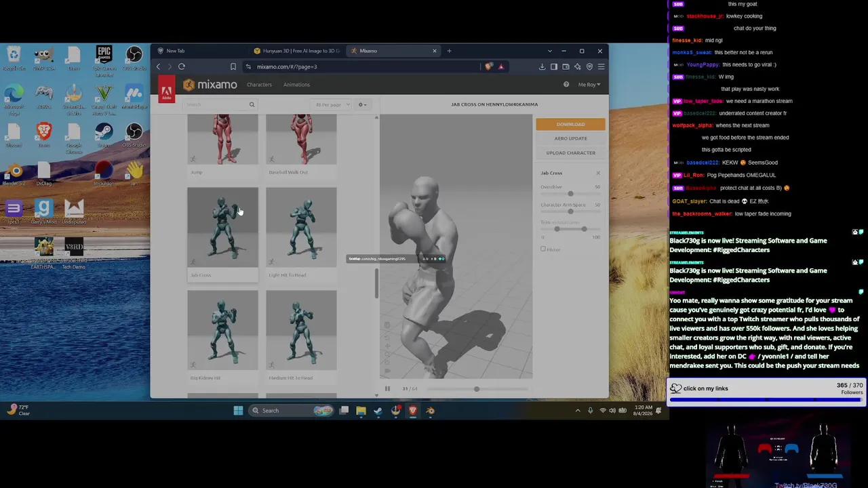Open the Brave Wallet icon
The image size is (868, 488).
pos(566,66)
